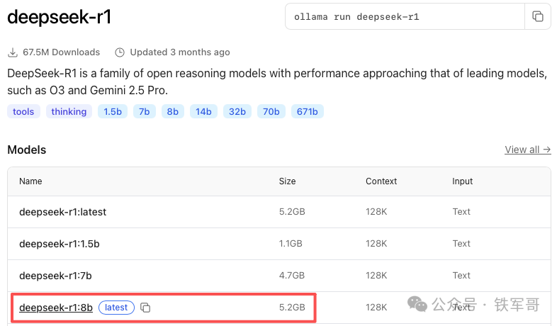Pick the 8b size tag
557x326 pixels.
(171, 111)
